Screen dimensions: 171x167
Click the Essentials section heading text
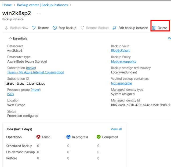coord(20,38)
